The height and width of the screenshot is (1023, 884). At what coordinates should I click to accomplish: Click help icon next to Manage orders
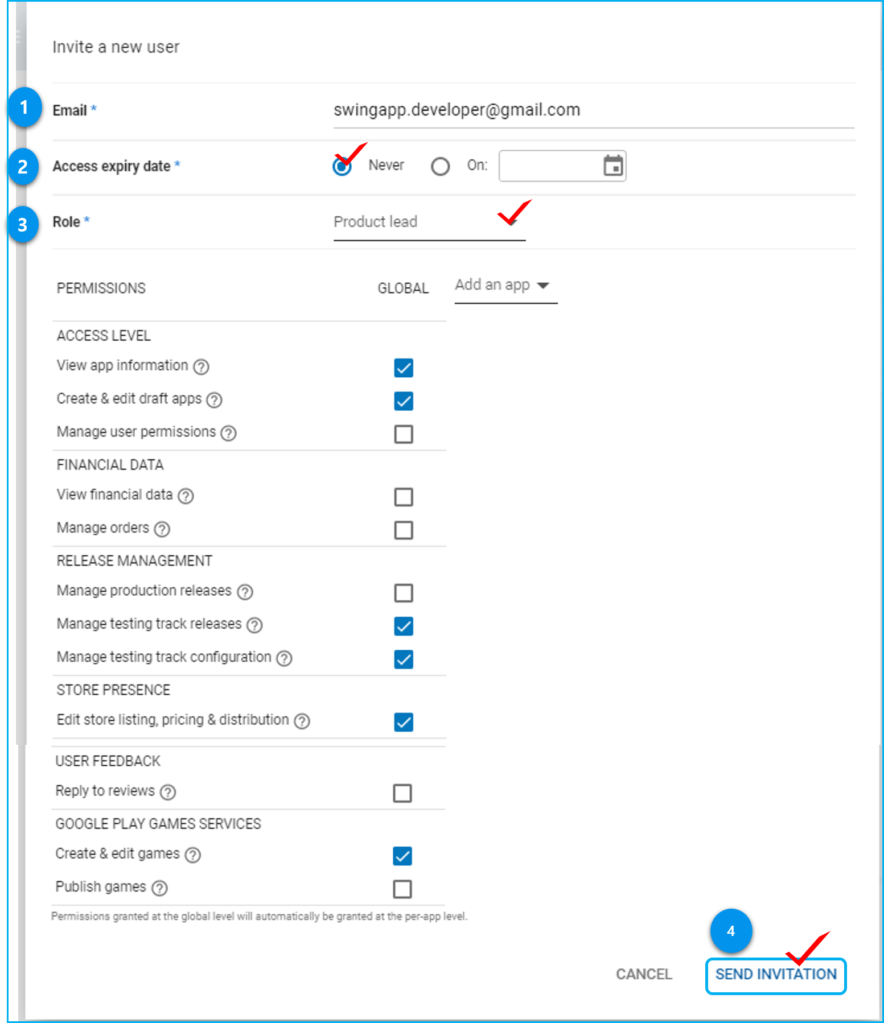162,529
